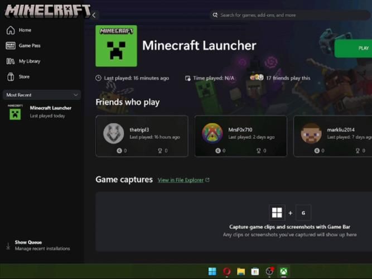The image size is (372, 279).
Task: Click markliu2014's achievements trophy icon
Action: tap(357, 151)
